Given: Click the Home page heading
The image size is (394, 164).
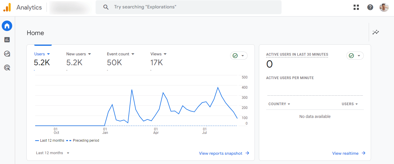Looking at the screenshot, I should click(x=35, y=33).
